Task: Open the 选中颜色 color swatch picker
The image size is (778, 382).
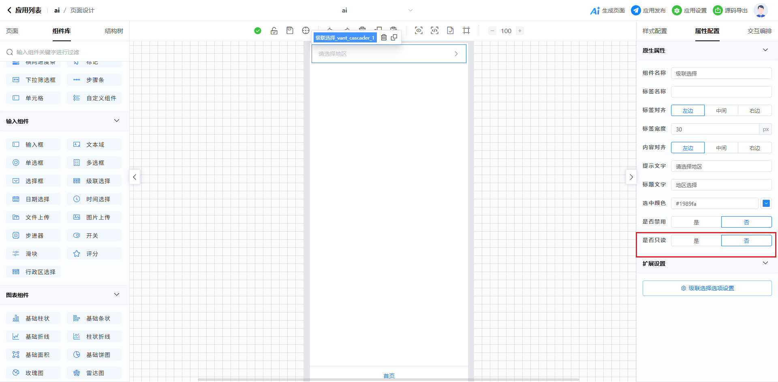Action: coord(766,204)
